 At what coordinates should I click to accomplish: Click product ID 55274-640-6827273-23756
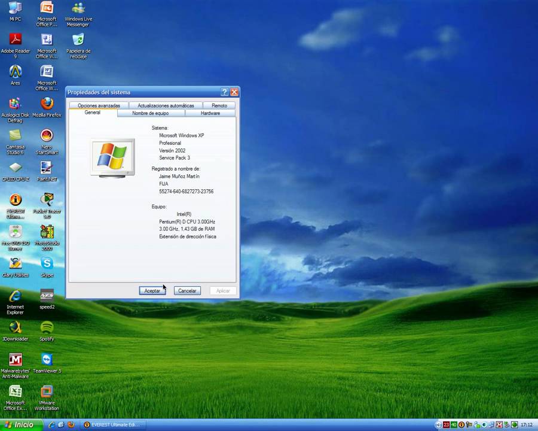[187, 192]
